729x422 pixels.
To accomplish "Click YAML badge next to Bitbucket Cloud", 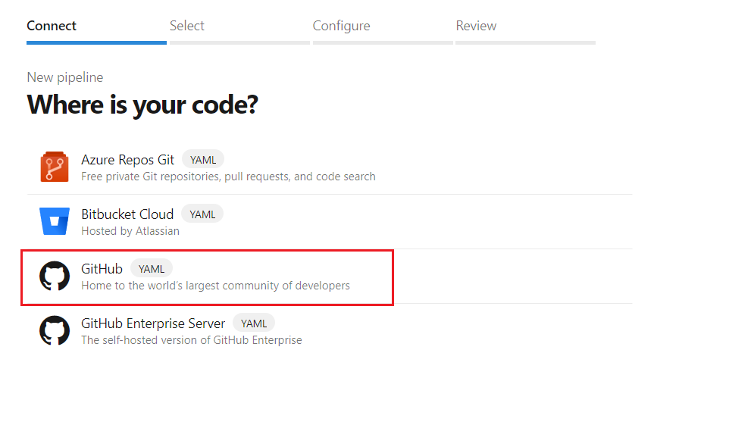I will pos(202,214).
